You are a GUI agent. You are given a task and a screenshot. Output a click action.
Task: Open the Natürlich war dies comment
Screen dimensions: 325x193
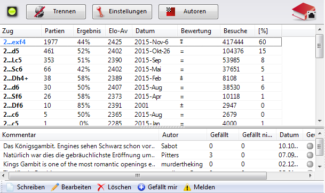click(x=79, y=155)
